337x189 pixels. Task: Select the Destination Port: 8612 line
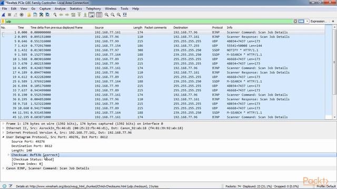[32, 146]
